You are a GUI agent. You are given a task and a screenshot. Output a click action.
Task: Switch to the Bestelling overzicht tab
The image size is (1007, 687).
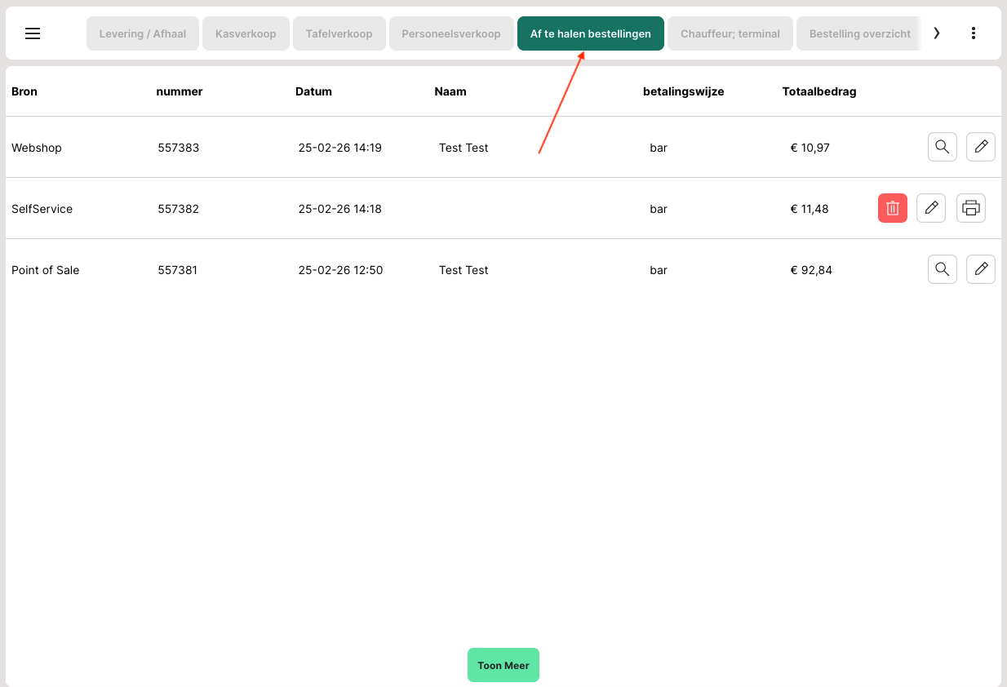point(859,33)
